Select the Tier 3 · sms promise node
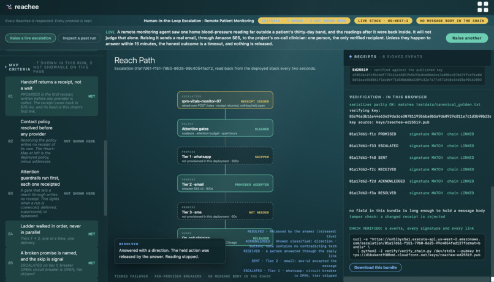Screen dimensions: 494x282 point(225,211)
